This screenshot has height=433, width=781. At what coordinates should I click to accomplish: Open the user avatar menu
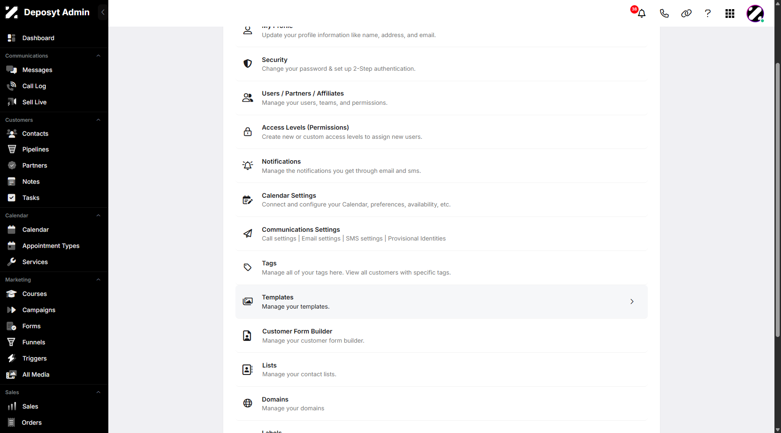755,14
